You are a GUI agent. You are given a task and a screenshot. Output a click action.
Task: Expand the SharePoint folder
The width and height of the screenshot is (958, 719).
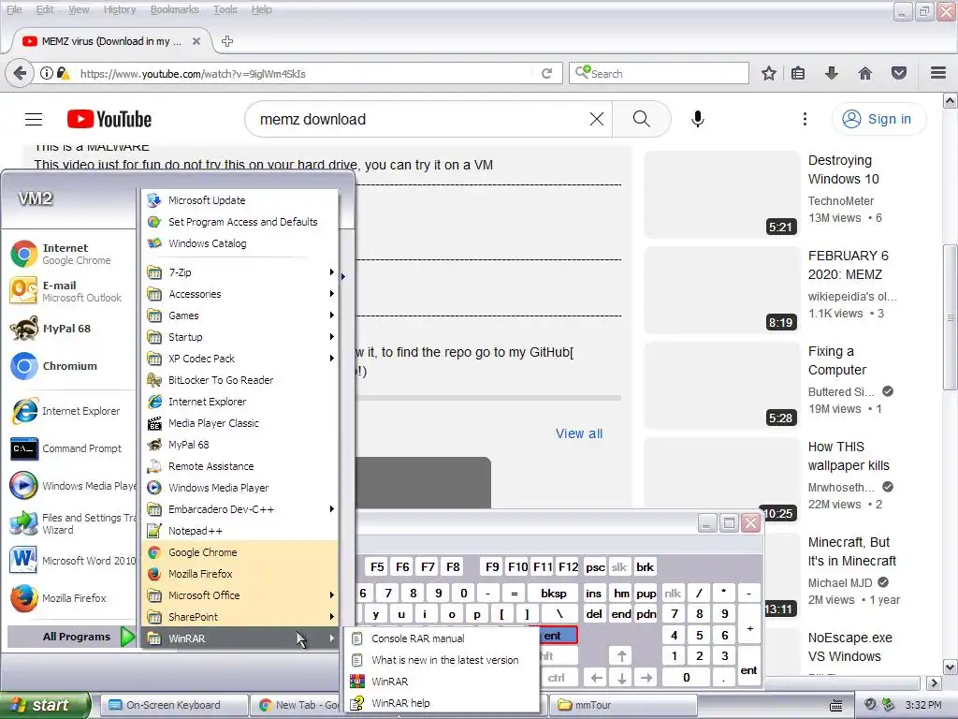point(240,617)
